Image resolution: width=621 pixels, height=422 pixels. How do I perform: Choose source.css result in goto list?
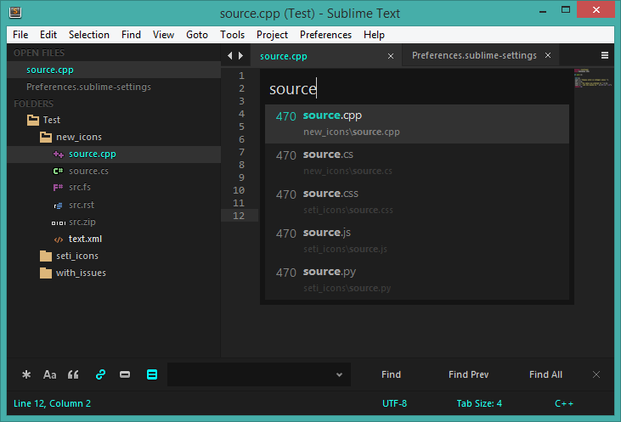tap(417, 202)
